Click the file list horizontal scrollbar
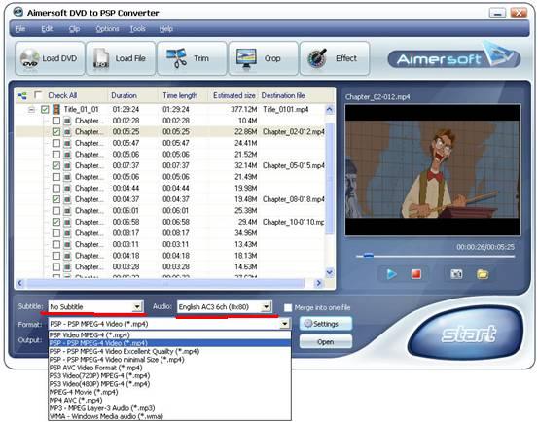The image size is (538, 422). [x=165, y=283]
